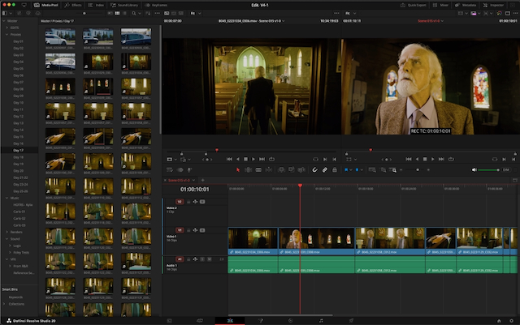The image size is (520, 325).
Task: Toggle timeline Snapping magnet icon
Action: pyautogui.click(x=314, y=169)
